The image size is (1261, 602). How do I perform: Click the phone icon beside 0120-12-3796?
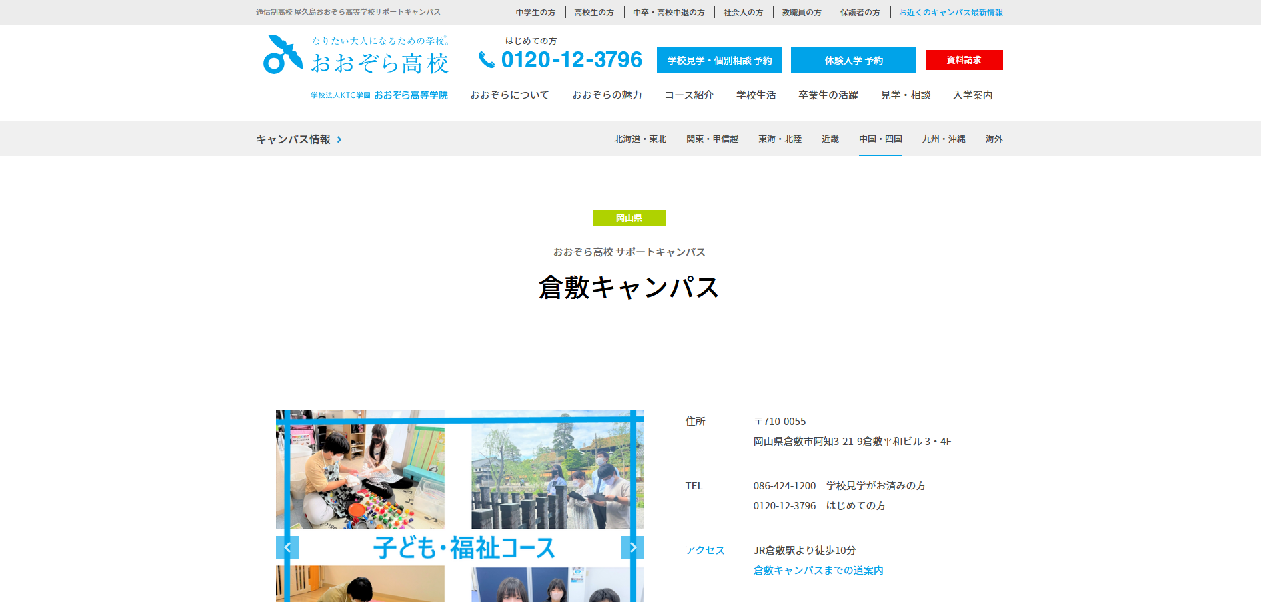487,60
